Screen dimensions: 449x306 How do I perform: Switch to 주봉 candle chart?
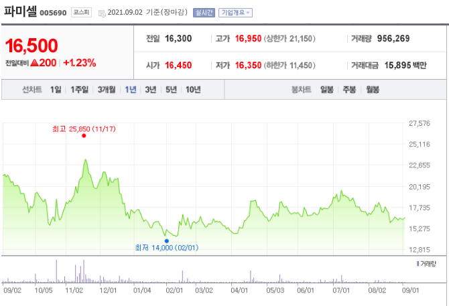pos(349,90)
